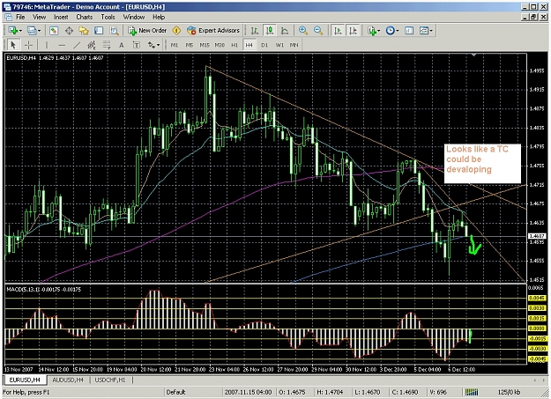Set timeframe to M5
Screen dimensions: 551x399
pyautogui.click(x=190, y=45)
